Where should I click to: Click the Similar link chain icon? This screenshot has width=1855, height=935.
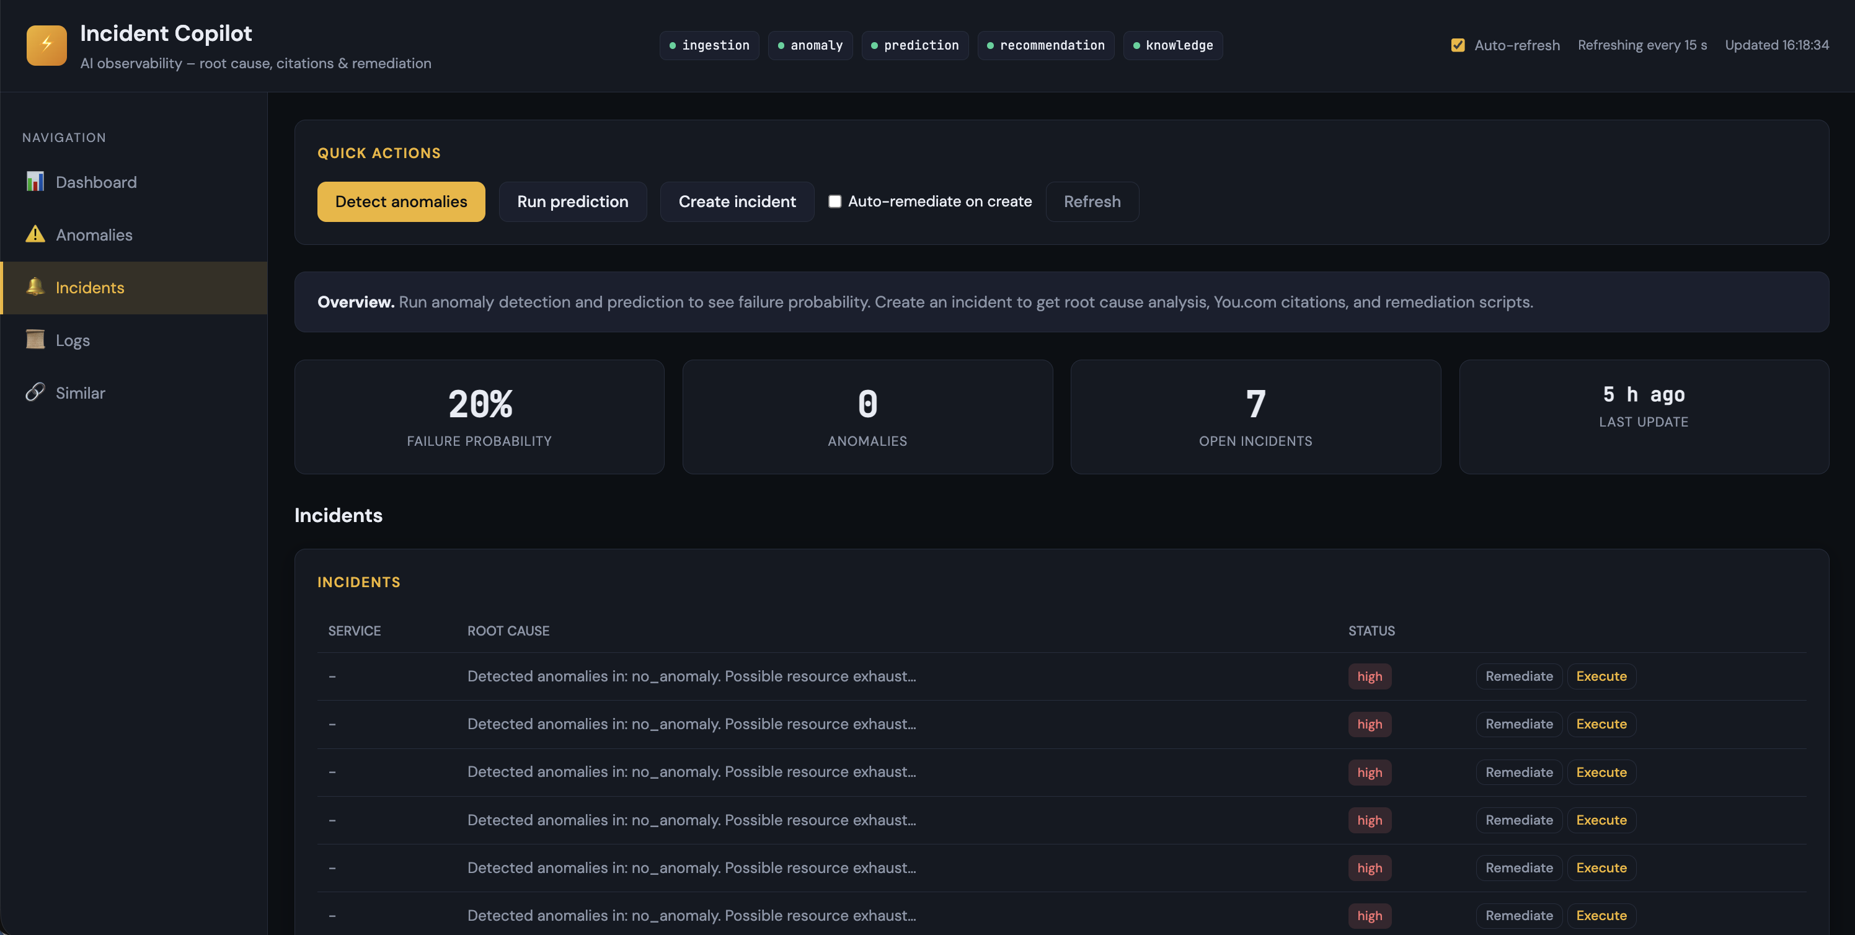click(35, 392)
